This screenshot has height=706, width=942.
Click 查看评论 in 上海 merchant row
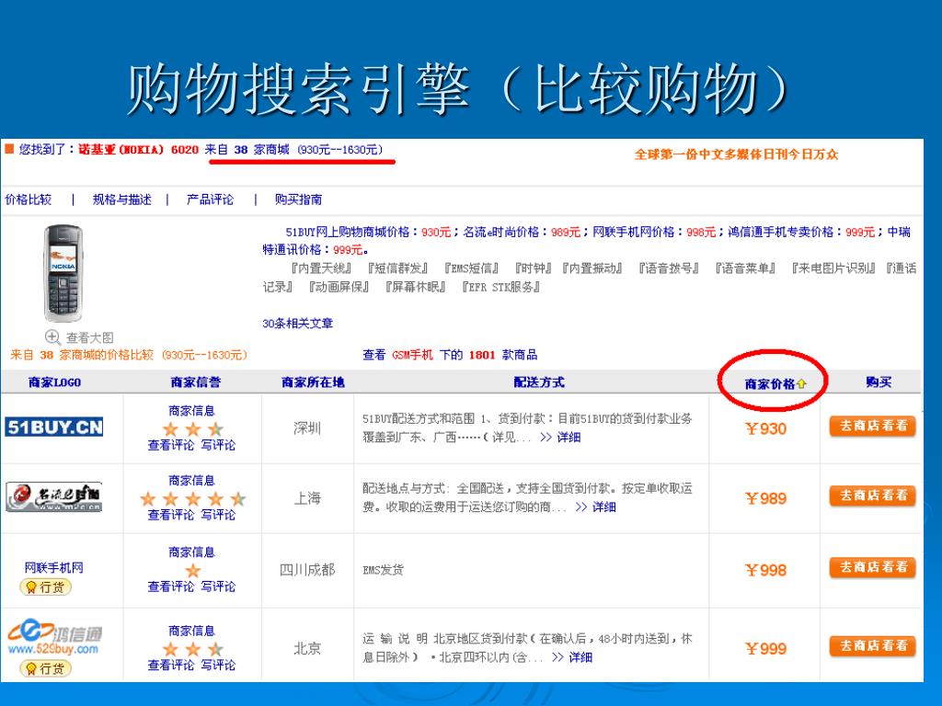pyautogui.click(x=170, y=515)
